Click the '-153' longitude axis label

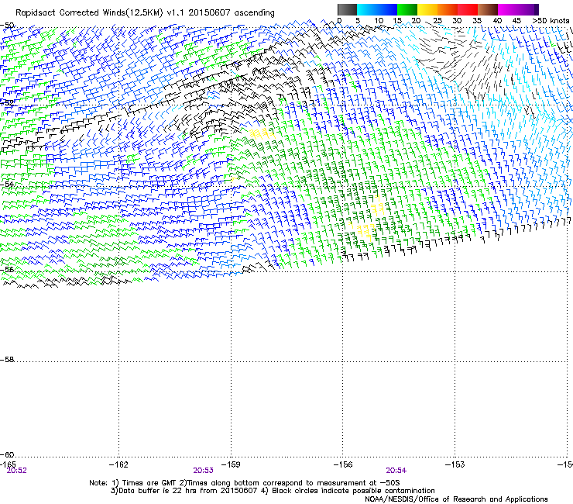[455, 464]
